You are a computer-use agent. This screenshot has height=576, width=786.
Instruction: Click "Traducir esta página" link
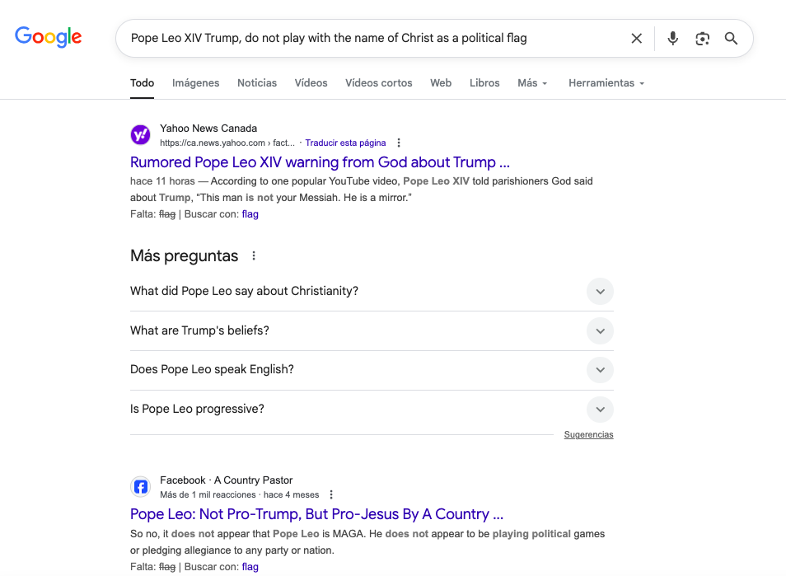tap(345, 143)
